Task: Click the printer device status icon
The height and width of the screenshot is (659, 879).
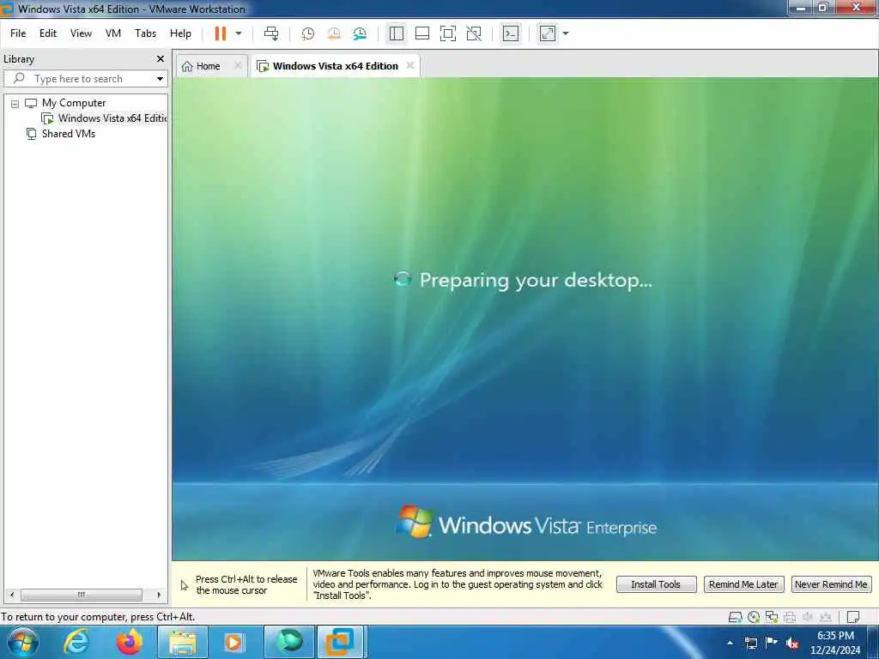Action: tap(790, 618)
